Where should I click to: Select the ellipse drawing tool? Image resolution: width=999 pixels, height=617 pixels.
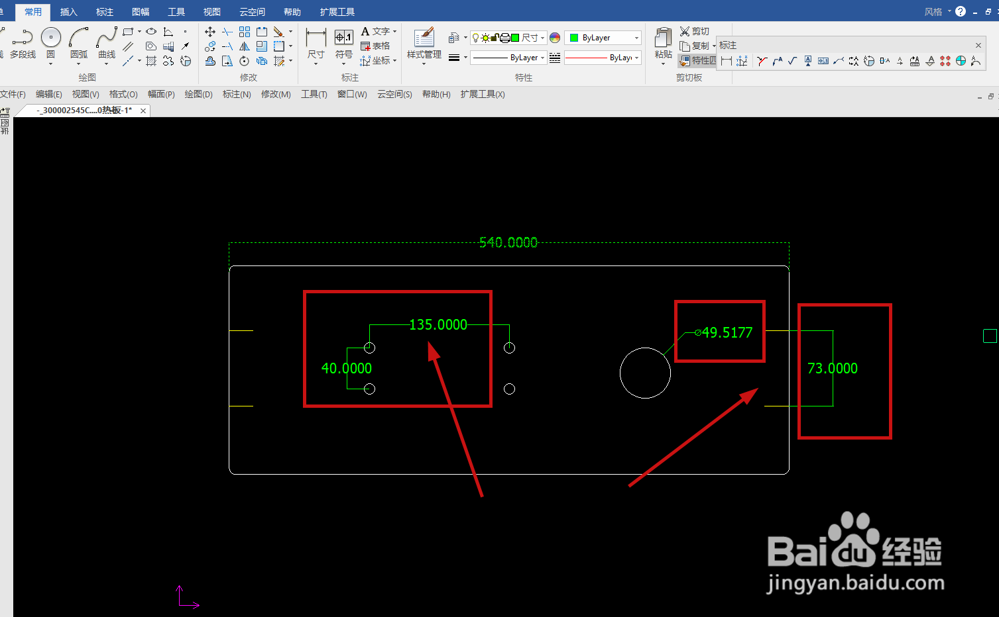click(151, 32)
